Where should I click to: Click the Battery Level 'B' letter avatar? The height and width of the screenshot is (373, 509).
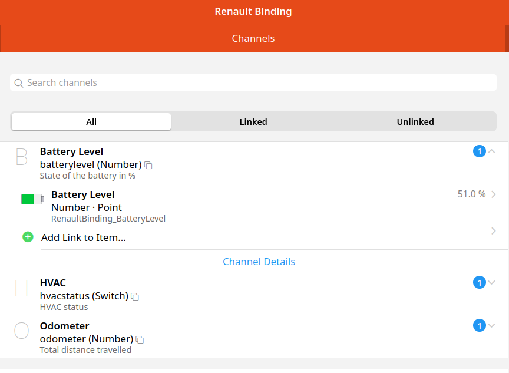coord(21,157)
